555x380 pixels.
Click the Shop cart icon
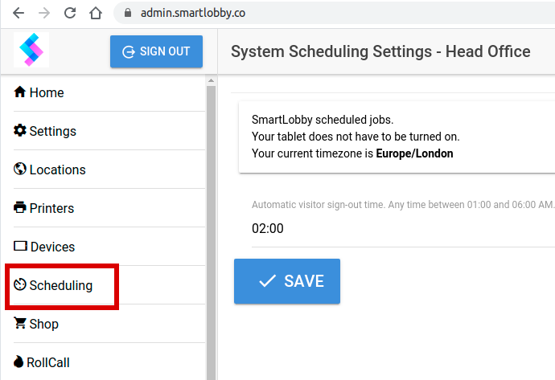click(x=20, y=323)
